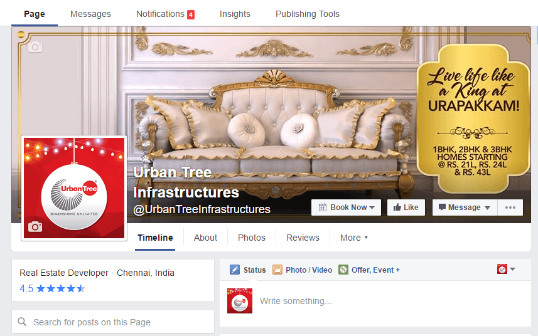Expand the More tab menu
Image resolution: width=538 pixels, height=336 pixels.
click(x=353, y=238)
